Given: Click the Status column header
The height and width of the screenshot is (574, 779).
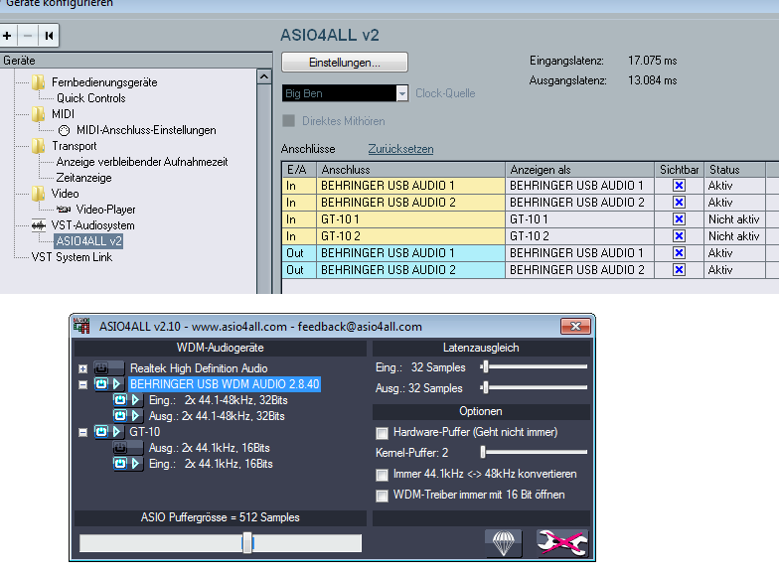Looking at the screenshot, I should (735, 169).
